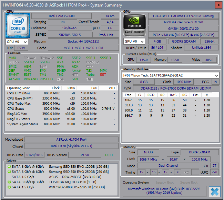Click the GIGABYTE GeForce GTX 970 G1 Gaming field
The height and width of the screenshot is (200, 224).
coord(183,16)
